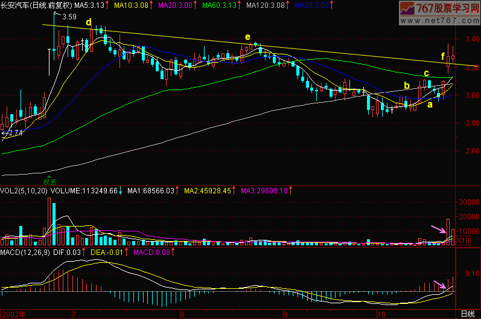Click the MA5:3.13 indicator label
This screenshot has height=319, width=481.
(x=92, y=5)
